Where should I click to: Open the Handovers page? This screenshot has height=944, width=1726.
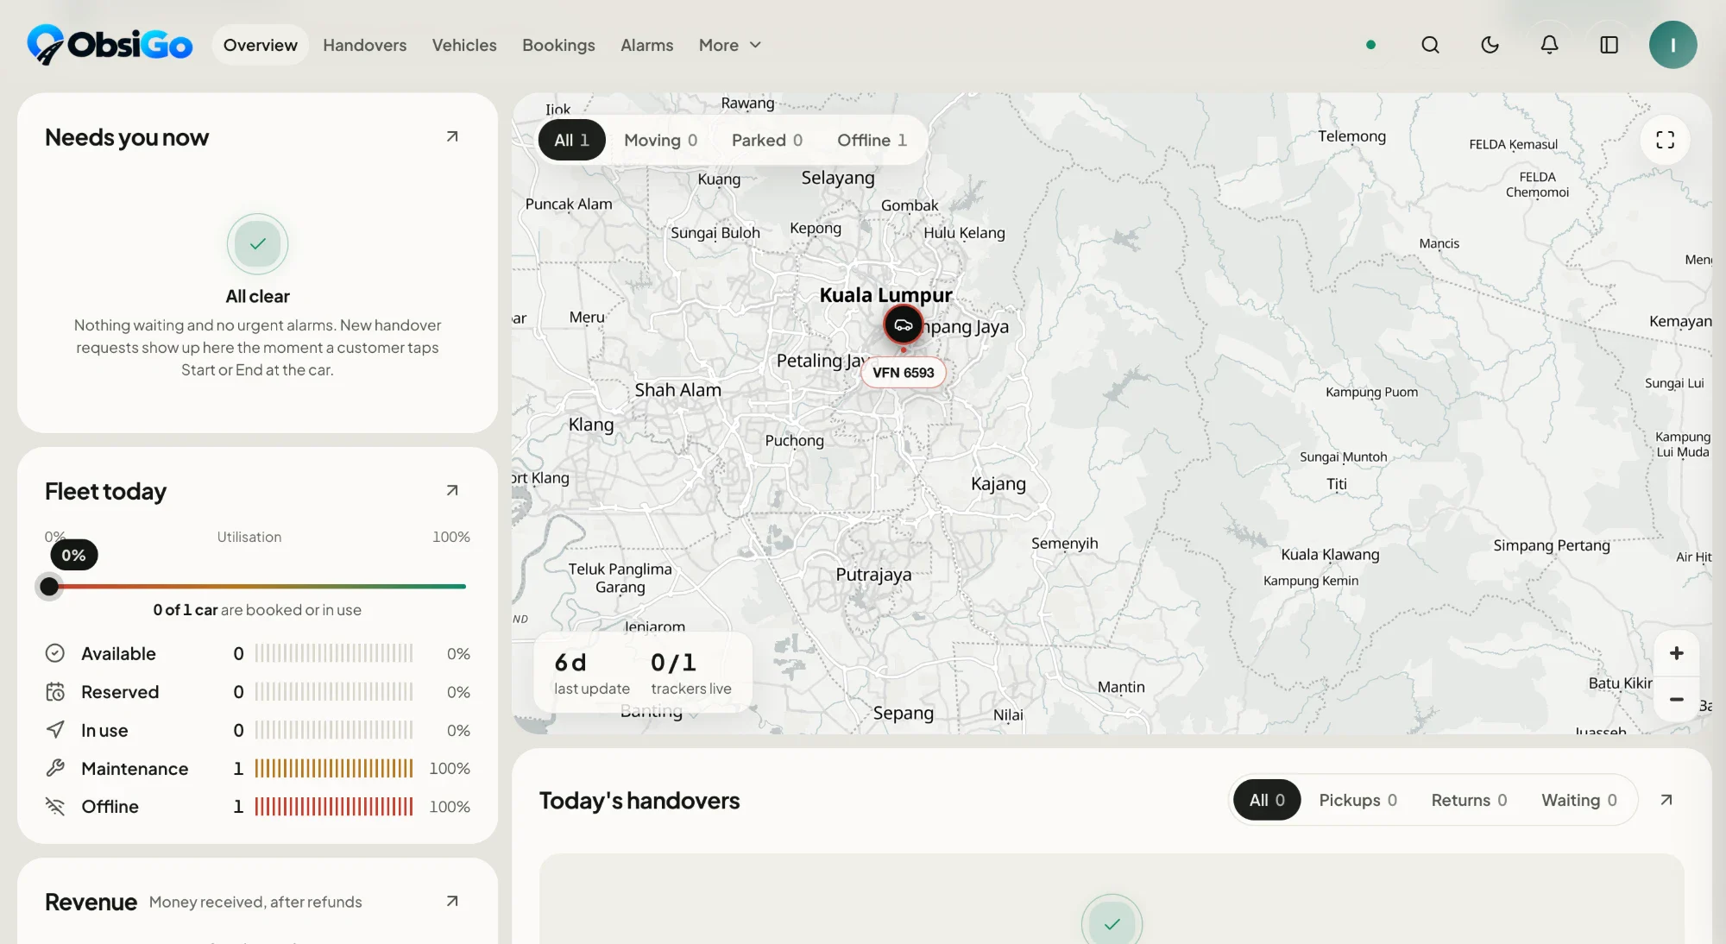tap(364, 45)
